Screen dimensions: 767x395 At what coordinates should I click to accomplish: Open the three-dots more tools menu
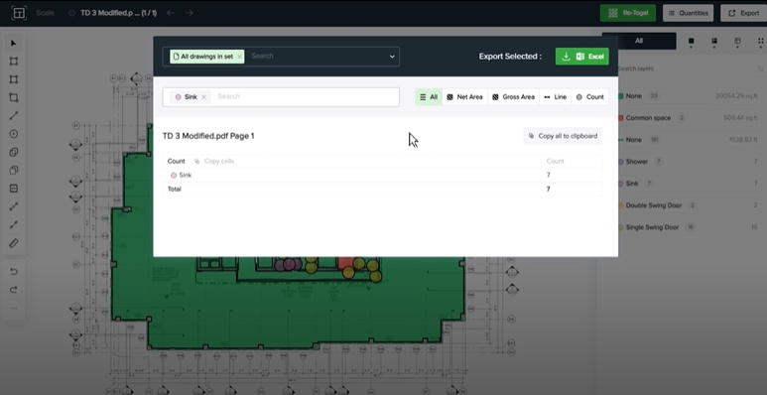[x=14, y=309]
